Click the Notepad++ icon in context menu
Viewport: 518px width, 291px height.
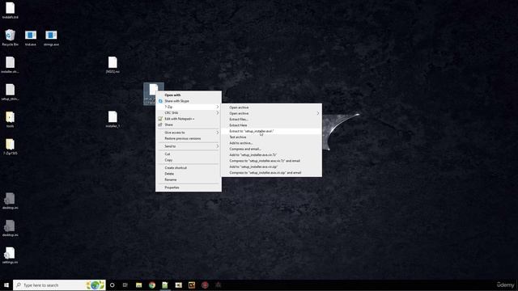tap(160, 119)
